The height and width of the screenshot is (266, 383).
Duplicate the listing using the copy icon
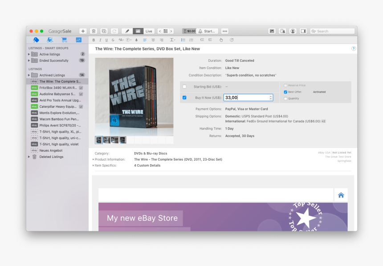tap(104, 31)
